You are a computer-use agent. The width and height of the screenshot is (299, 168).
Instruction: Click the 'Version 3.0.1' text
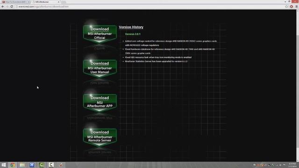pyautogui.click(x=133, y=34)
